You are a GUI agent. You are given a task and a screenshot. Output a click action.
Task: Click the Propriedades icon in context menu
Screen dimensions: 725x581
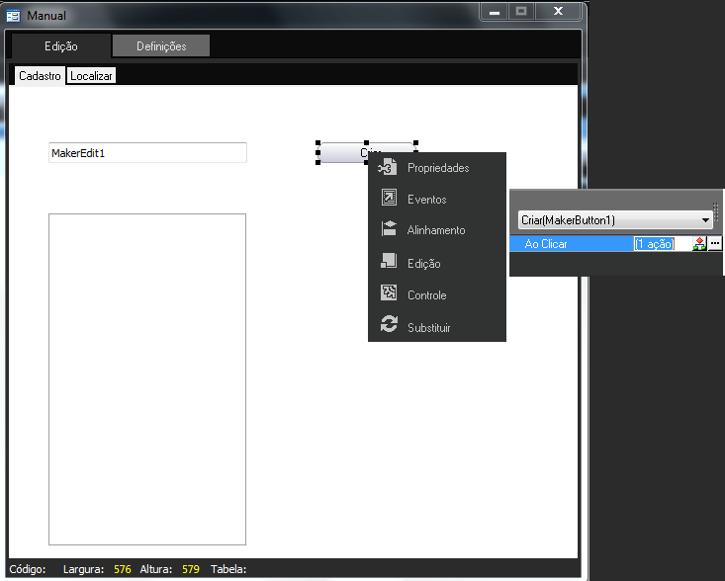tap(388, 168)
